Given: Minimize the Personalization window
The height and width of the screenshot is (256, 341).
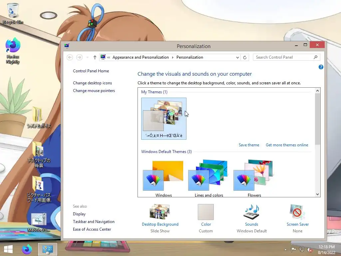Looking at the screenshot, I should pyautogui.click(x=296, y=45).
